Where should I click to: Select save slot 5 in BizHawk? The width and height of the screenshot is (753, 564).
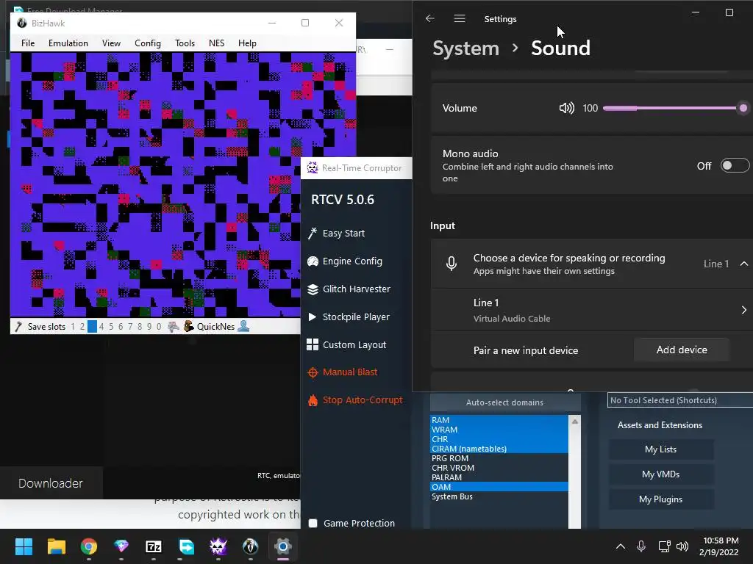111,327
